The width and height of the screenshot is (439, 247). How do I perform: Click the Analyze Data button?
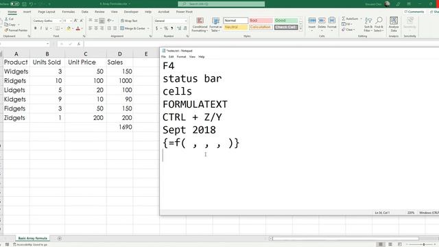(394, 25)
